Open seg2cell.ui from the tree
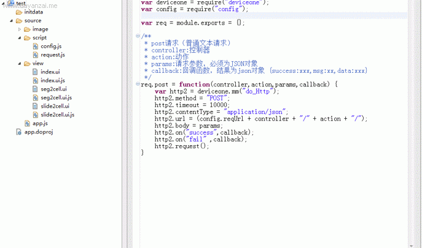 point(54,89)
